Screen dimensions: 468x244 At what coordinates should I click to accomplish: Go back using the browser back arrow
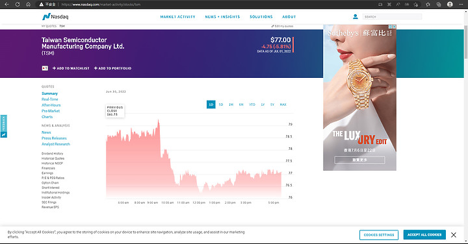pos(6,5)
